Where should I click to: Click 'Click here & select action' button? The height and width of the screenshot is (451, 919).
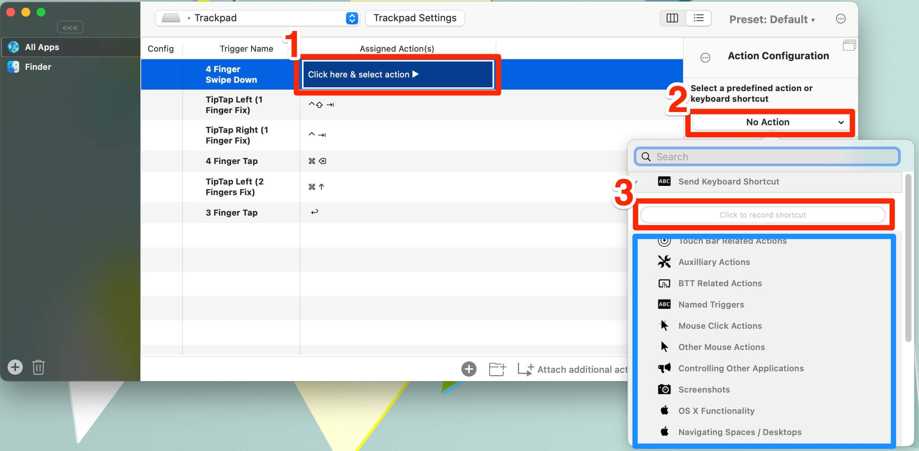pos(397,74)
